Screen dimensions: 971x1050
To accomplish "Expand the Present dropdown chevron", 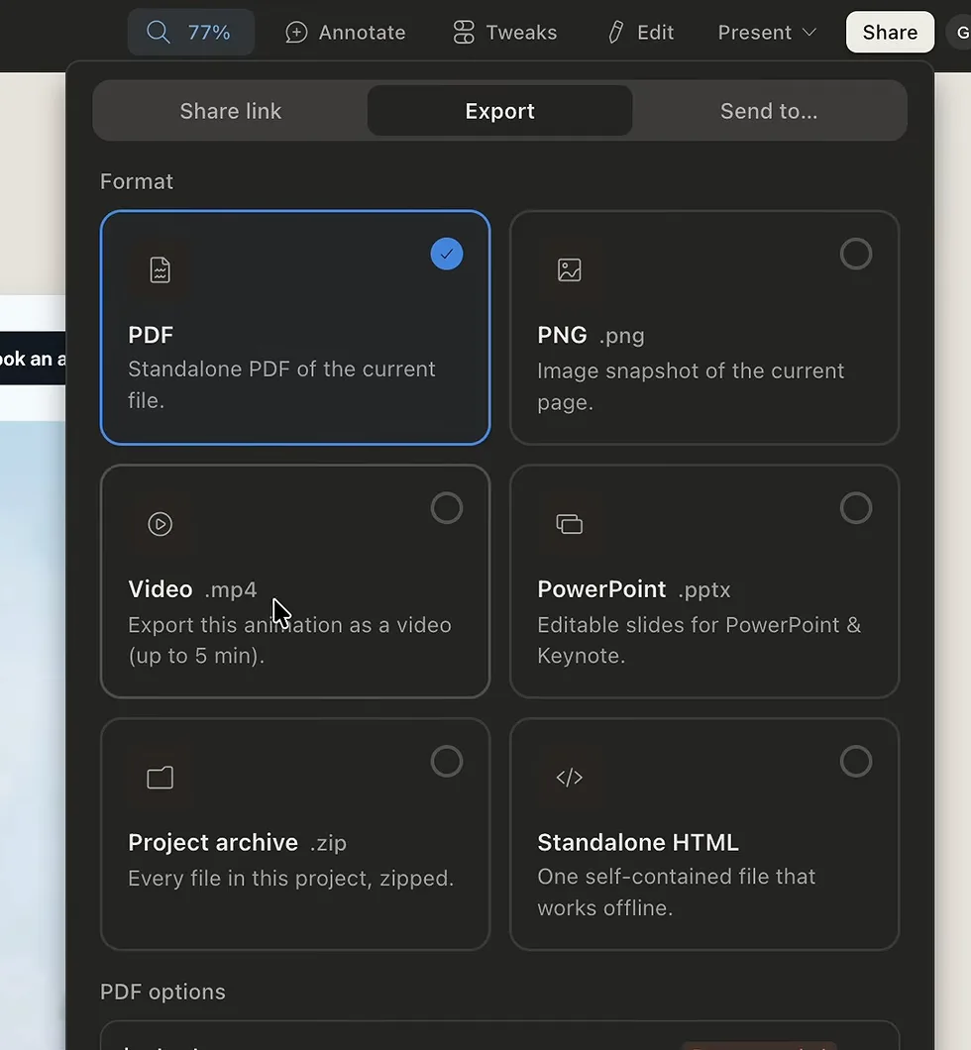I will tap(809, 32).
